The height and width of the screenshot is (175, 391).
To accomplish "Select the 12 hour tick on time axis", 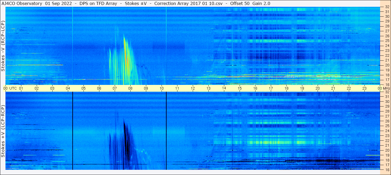I will 193,88.
